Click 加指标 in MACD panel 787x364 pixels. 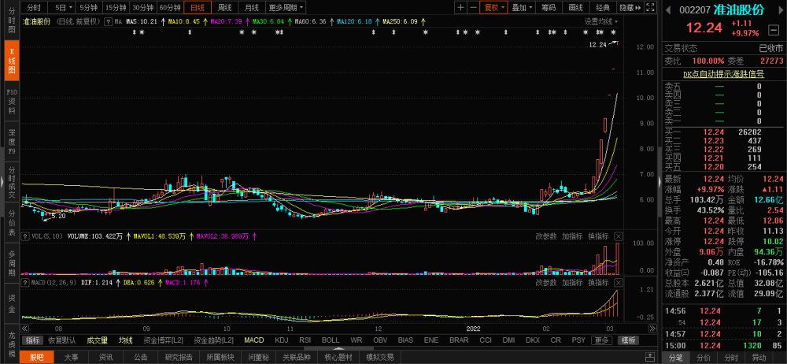(x=572, y=283)
